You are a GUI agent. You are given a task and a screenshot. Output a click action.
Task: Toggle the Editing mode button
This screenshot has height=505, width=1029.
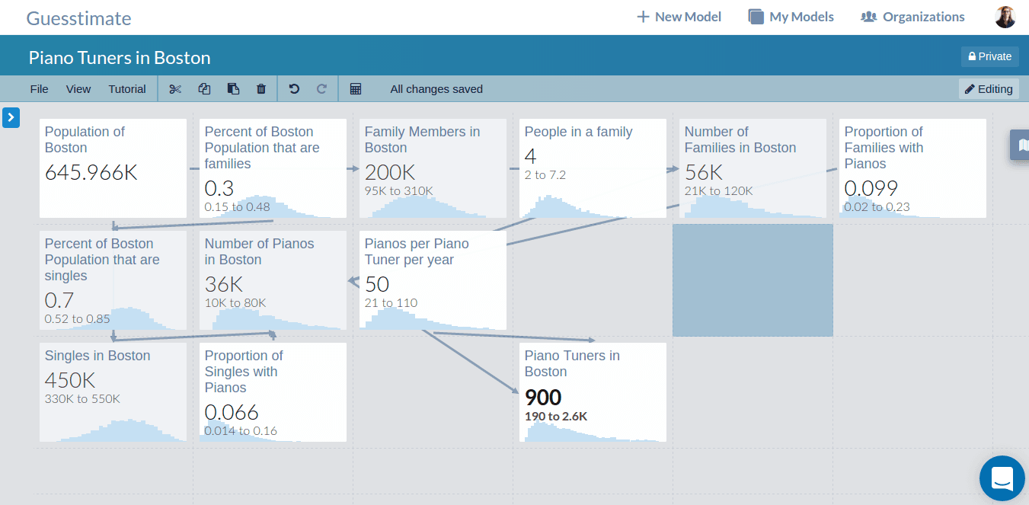click(988, 89)
